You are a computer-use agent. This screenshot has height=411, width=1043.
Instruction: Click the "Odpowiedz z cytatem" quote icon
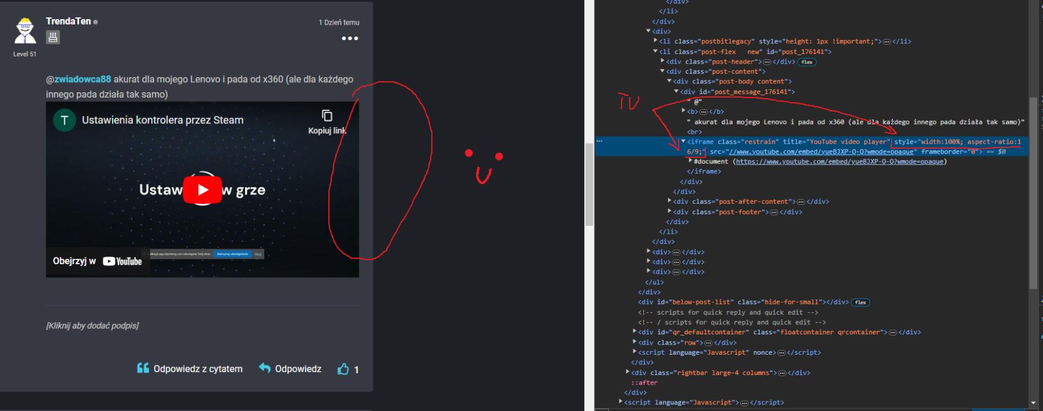[x=143, y=368]
